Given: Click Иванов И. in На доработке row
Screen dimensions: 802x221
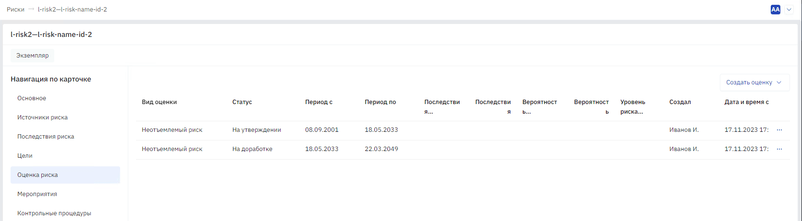Looking at the screenshot, I should (x=684, y=149).
